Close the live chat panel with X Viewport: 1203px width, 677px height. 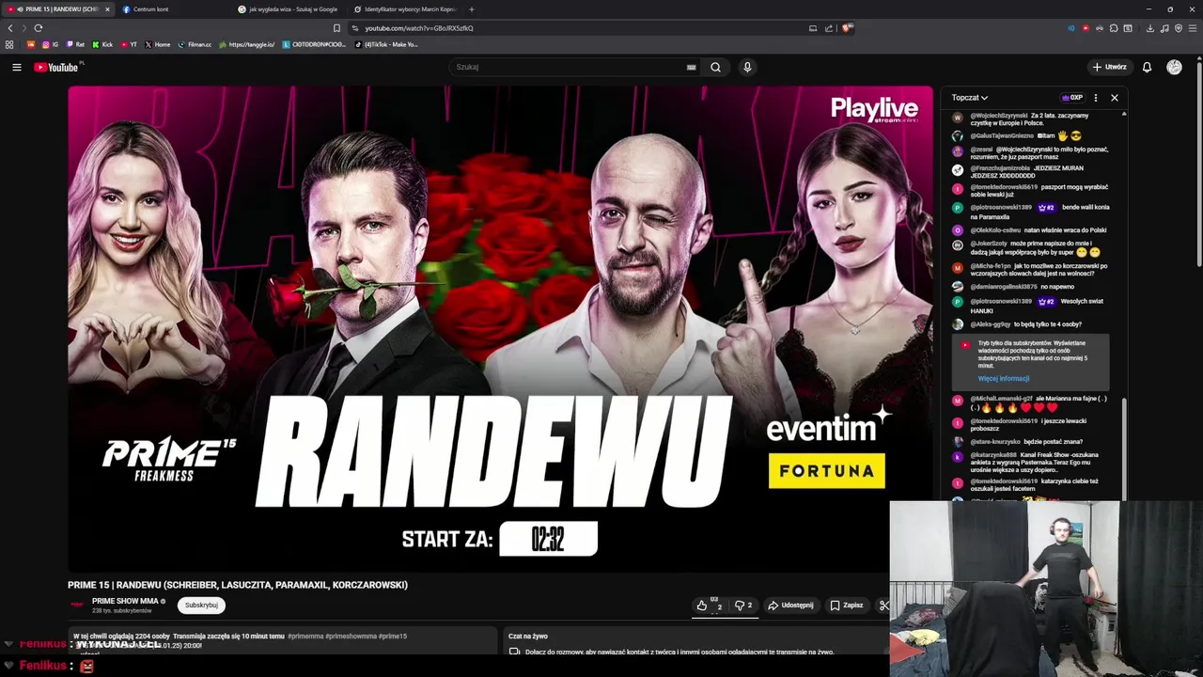[1115, 98]
